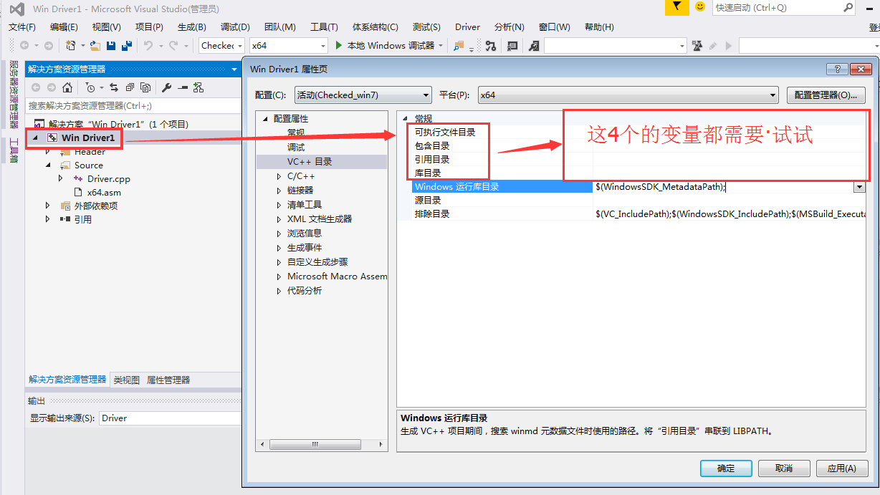Click the open file folder icon
The height and width of the screenshot is (495, 880).
tap(95, 45)
